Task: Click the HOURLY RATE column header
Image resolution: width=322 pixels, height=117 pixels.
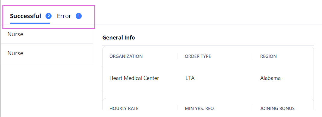Action: point(124,108)
